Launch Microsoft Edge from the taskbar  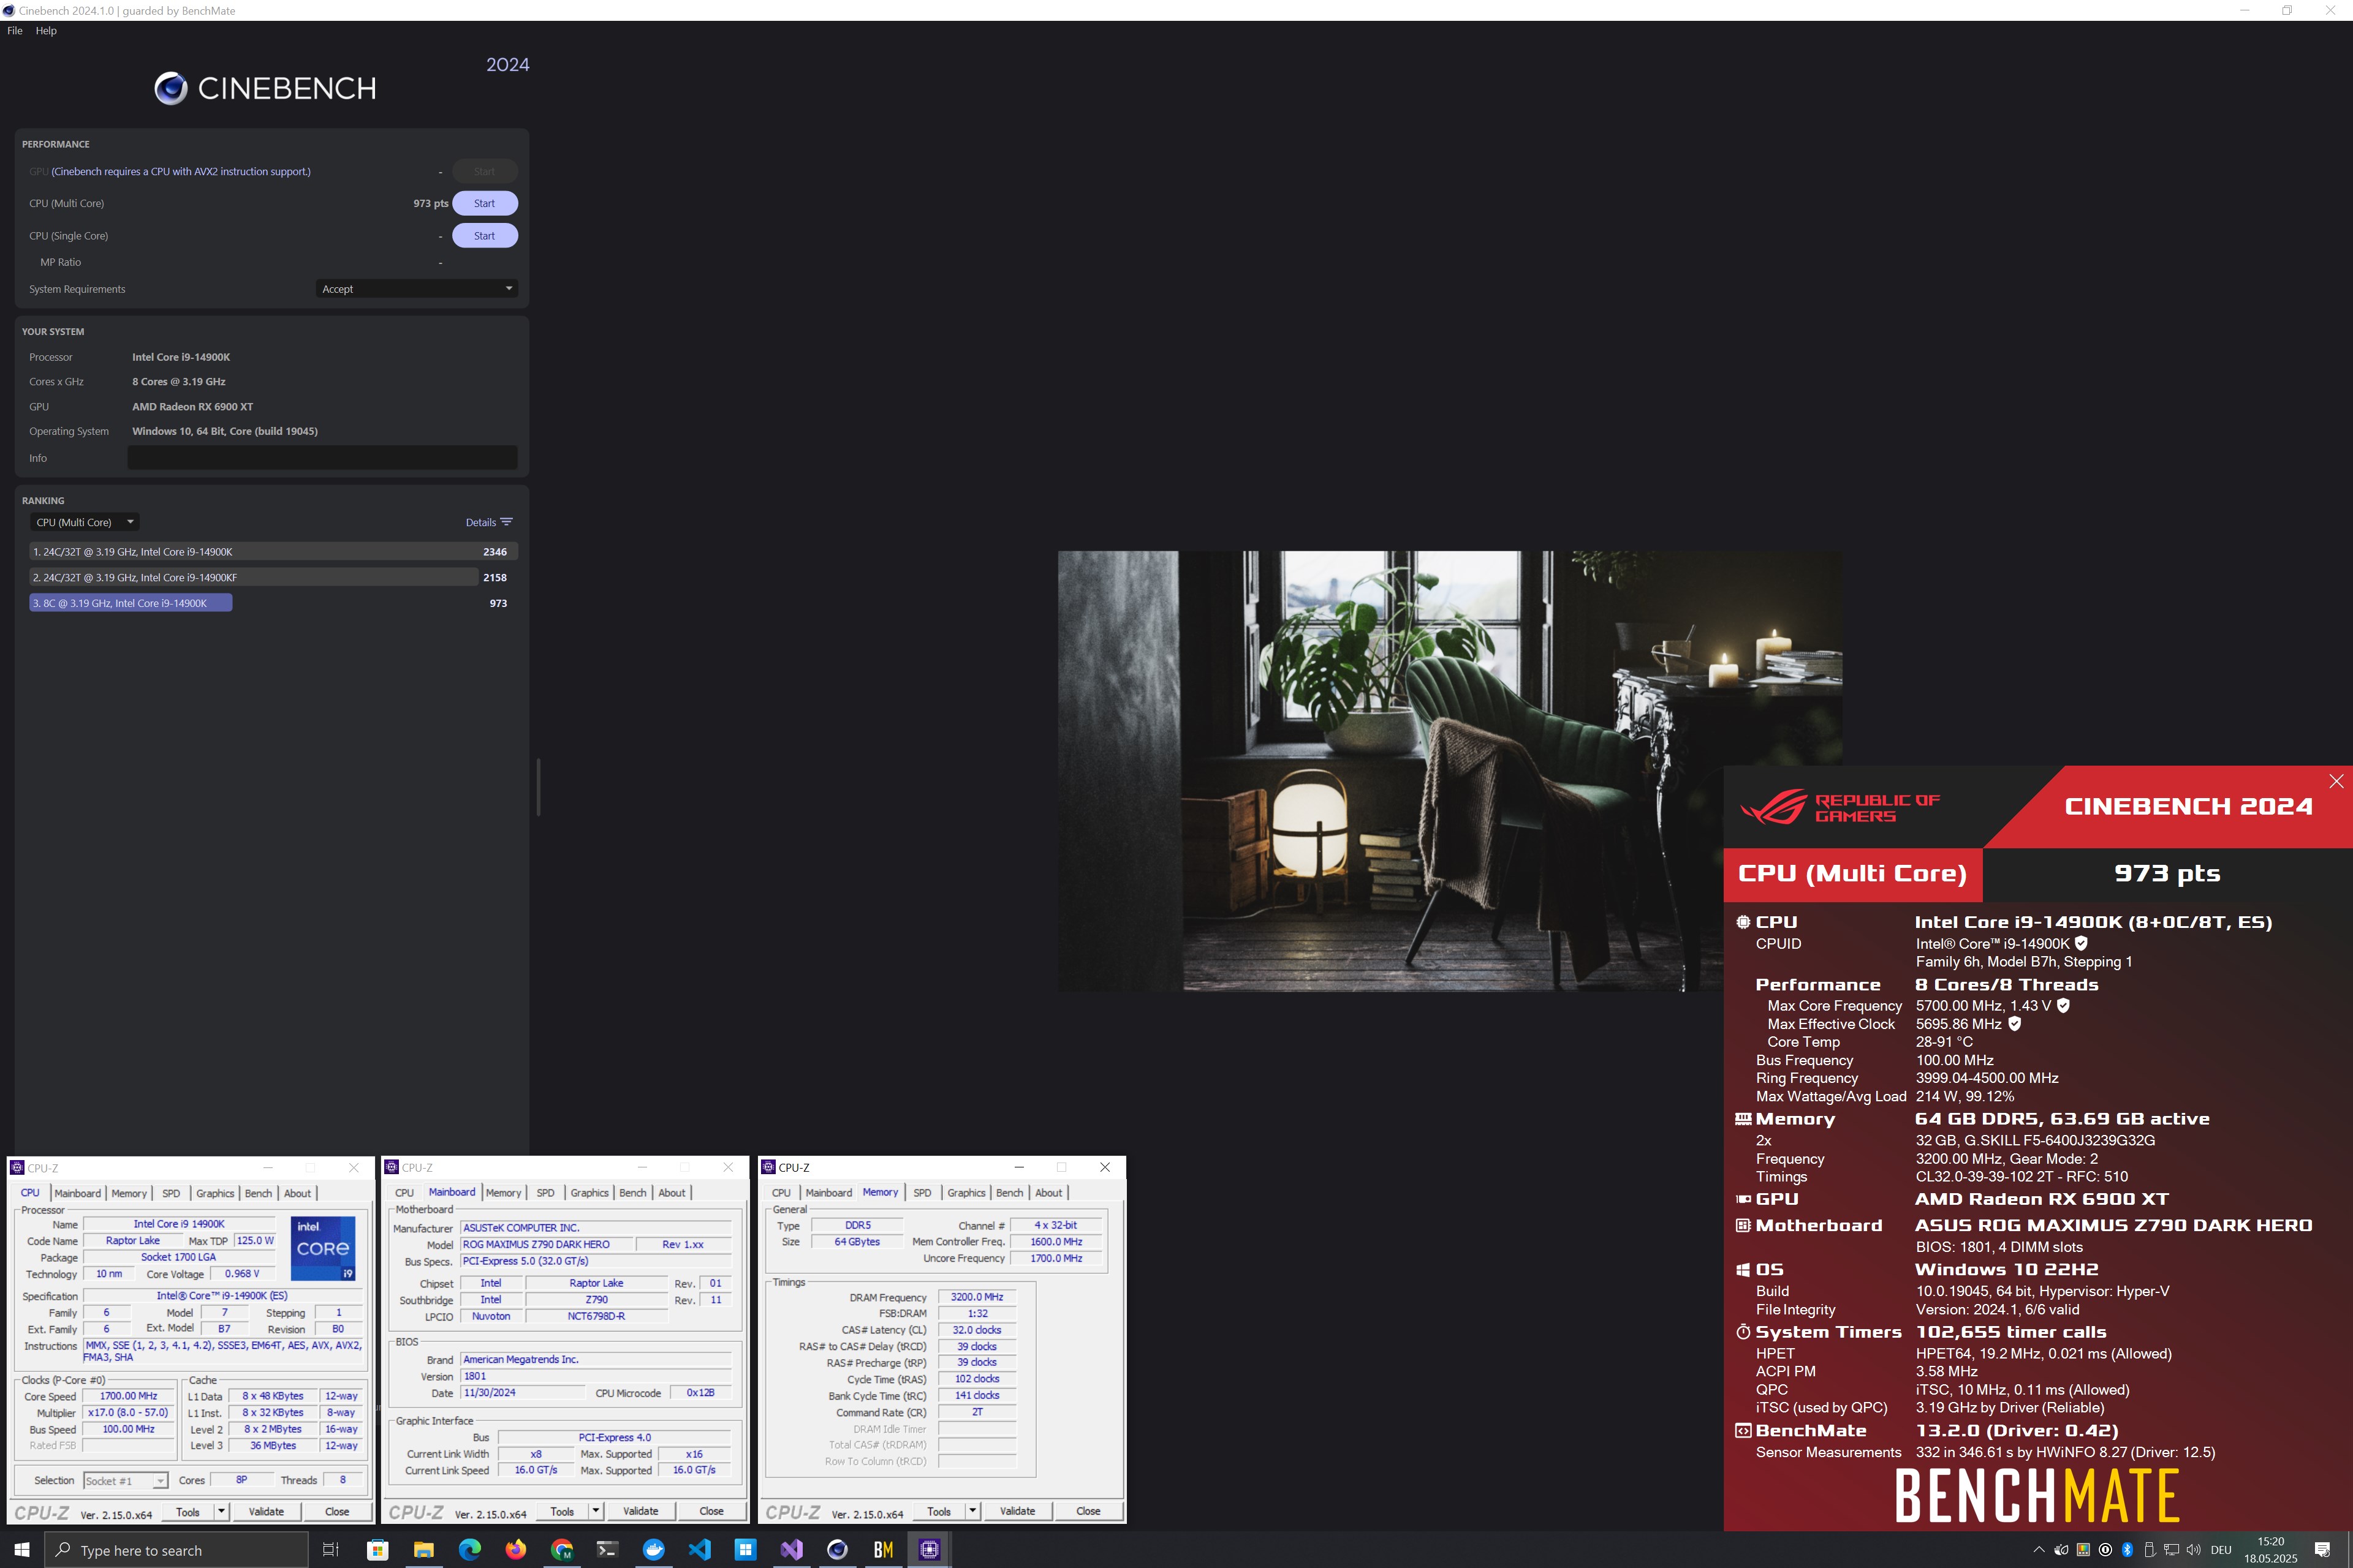pos(469,1550)
